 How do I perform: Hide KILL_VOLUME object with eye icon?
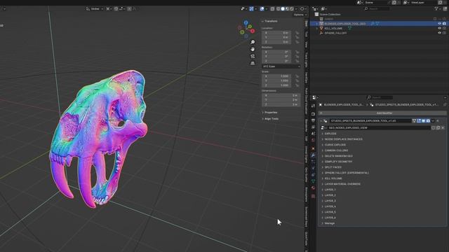pyautogui.click(x=440, y=28)
